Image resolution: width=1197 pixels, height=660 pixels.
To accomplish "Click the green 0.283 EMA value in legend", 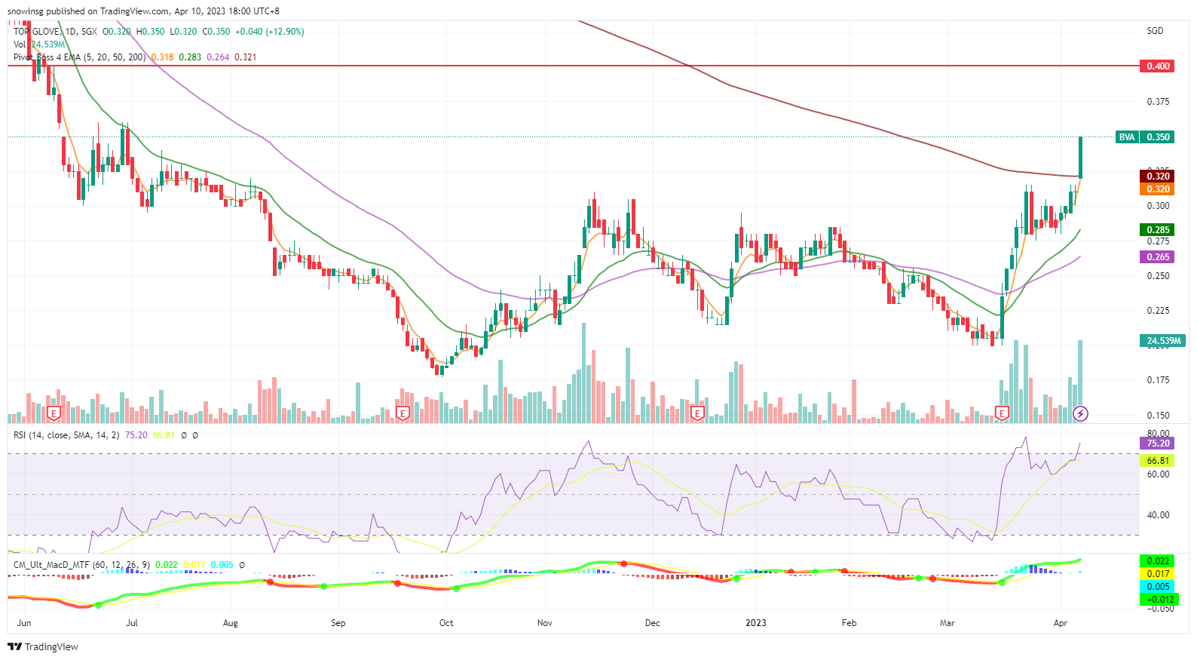I will [190, 57].
